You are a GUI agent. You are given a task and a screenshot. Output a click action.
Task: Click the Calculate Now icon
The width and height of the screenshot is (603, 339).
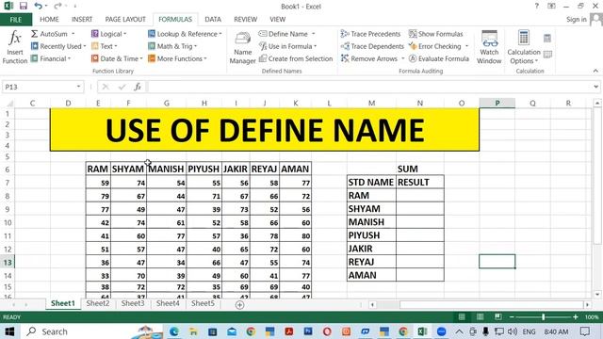pos(547,38)
